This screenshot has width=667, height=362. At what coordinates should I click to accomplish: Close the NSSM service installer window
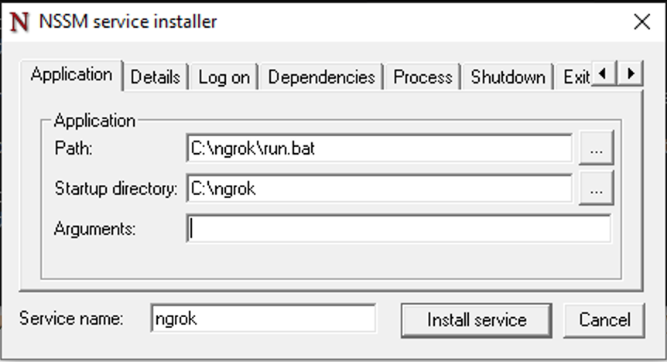(x=641, y=22)
